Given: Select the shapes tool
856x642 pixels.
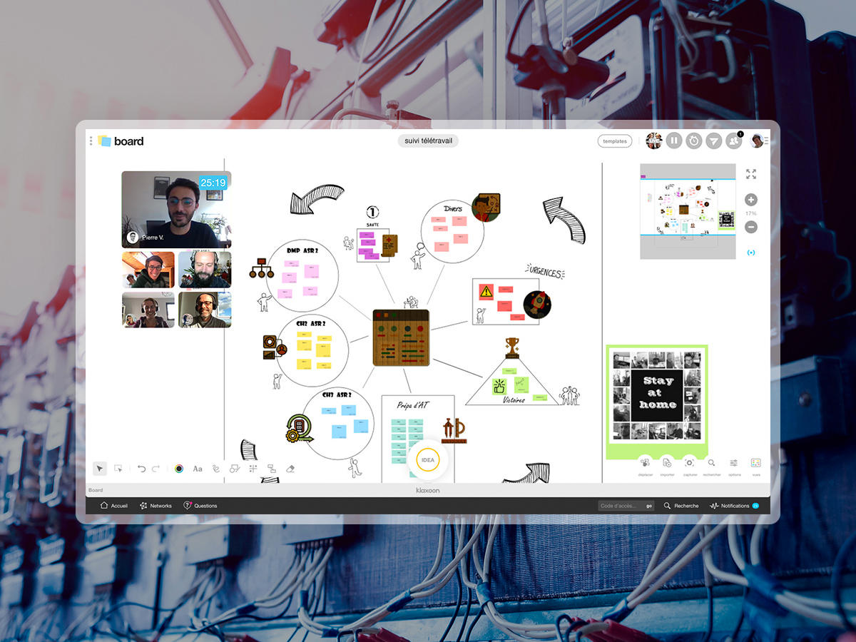Looking at the screenshot, I should tap(234, 469).
